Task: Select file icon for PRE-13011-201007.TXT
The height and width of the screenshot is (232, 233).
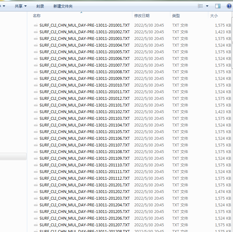Action: (36, 65)
